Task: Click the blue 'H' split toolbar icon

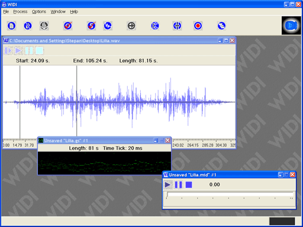Action: (x=177, y=26)
